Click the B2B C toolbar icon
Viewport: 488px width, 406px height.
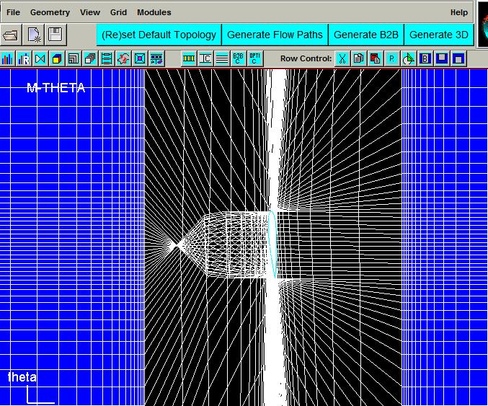[x=238, y=58]
